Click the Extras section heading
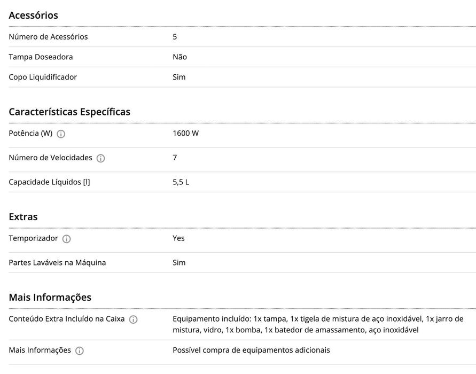The width and height of the screenshot is (476, 374). click(23, 217)
